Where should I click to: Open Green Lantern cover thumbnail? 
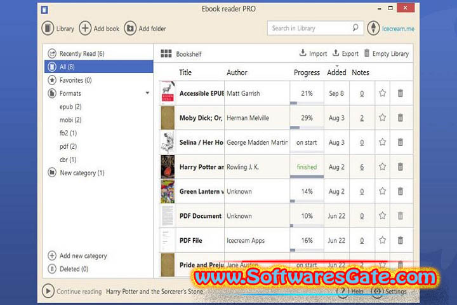click(x=168, y=191)
